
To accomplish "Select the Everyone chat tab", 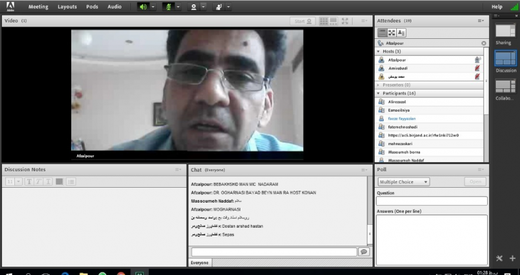I will point(200,262).
